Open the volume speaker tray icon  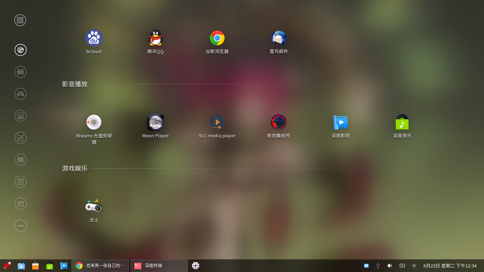(390, 266)
